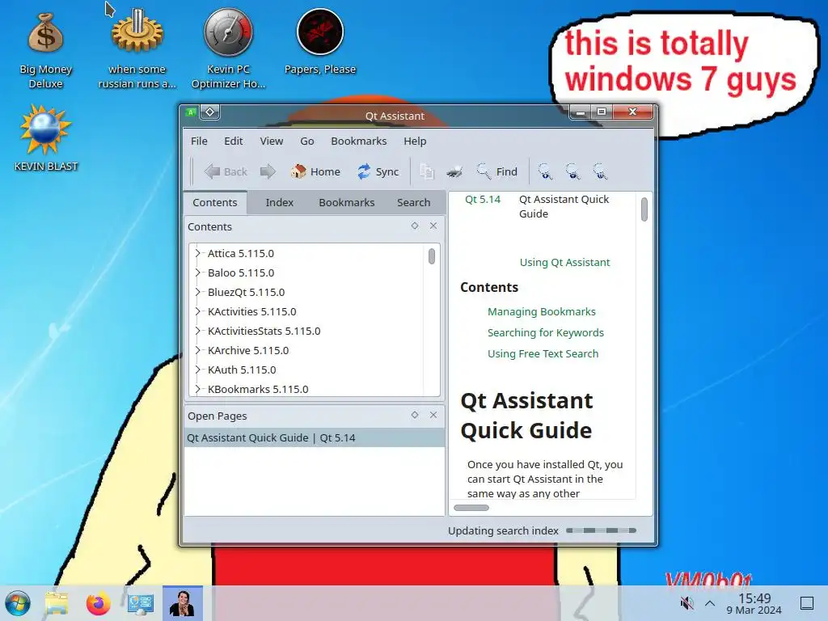Expand the Baloo 5.115.0 tree node
The height and width of the screenshot is (621, 828).
197,272
